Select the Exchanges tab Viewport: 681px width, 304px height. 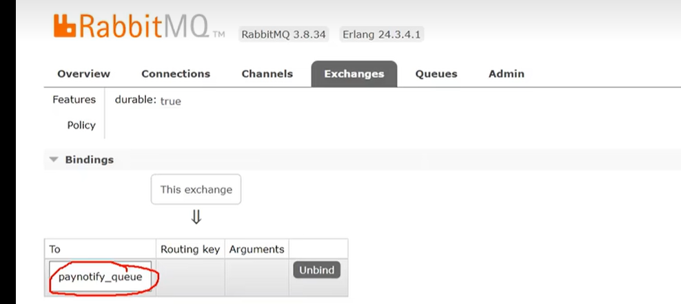click(x=354, y=74)
